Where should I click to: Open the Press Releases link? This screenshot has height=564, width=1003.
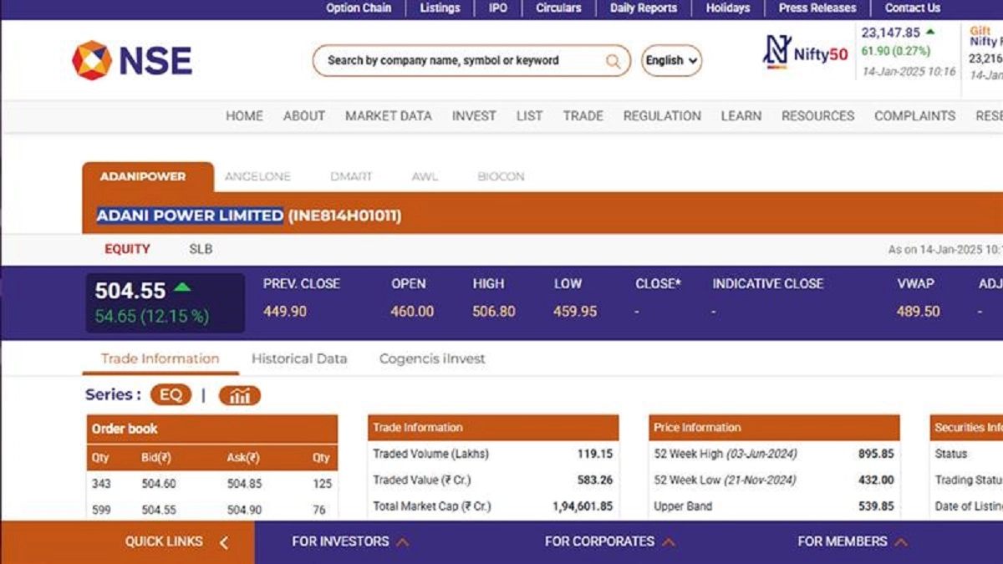tap(817, 8)
